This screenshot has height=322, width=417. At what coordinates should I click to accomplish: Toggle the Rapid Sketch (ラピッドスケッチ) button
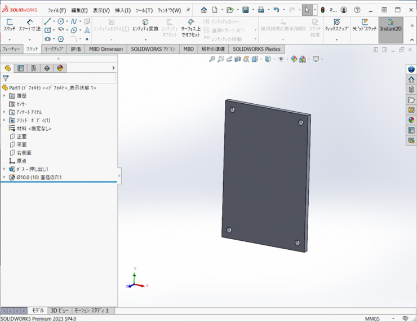(364, 25)
